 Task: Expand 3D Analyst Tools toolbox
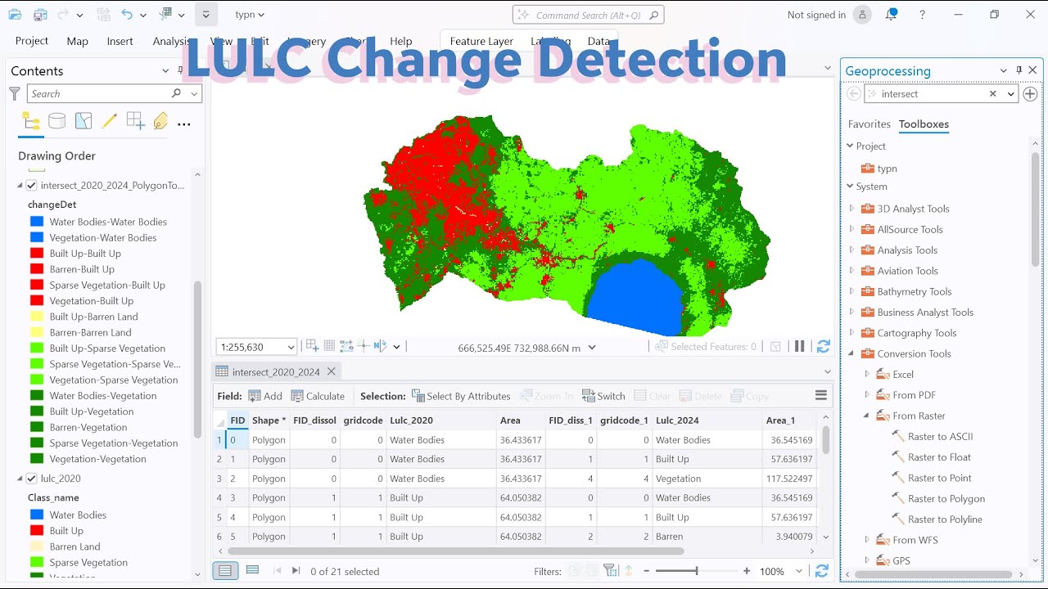coord(851,209)
